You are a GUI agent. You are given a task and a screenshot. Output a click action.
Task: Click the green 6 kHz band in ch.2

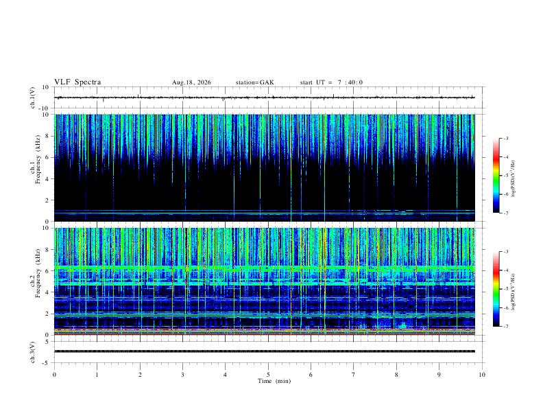point(265,268)
